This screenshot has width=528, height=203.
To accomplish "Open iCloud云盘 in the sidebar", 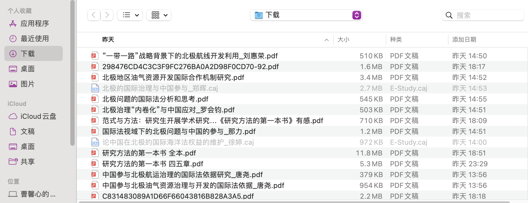I will [38, 116].
